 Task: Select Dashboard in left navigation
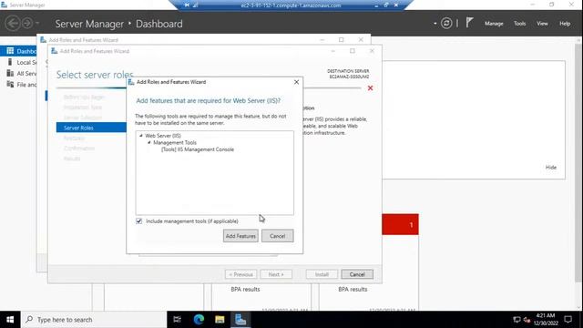click(18, 51)
